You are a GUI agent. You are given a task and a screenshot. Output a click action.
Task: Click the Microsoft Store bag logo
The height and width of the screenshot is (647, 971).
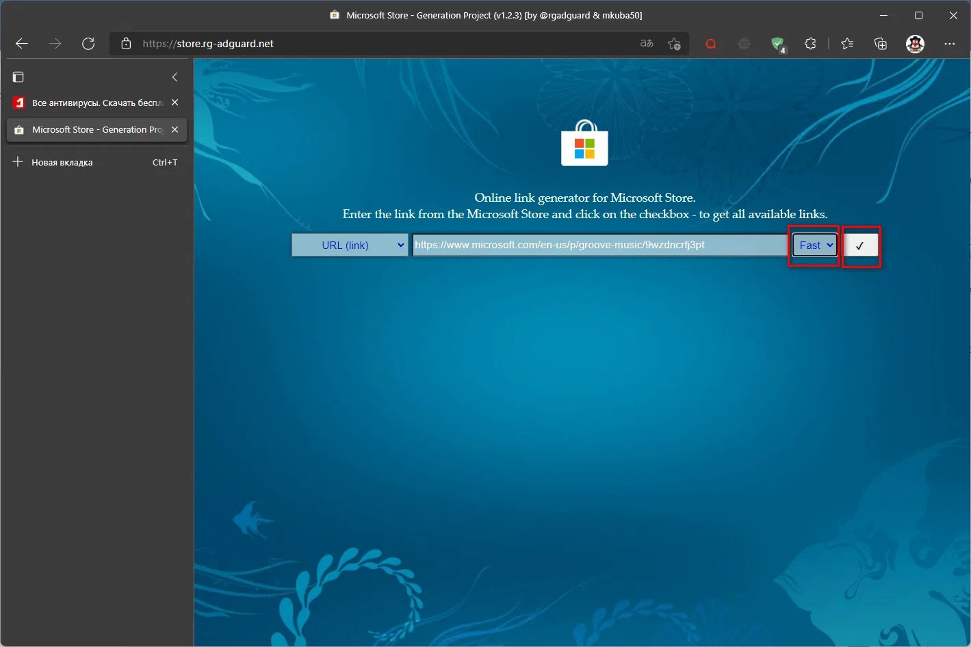coord(584,143)
